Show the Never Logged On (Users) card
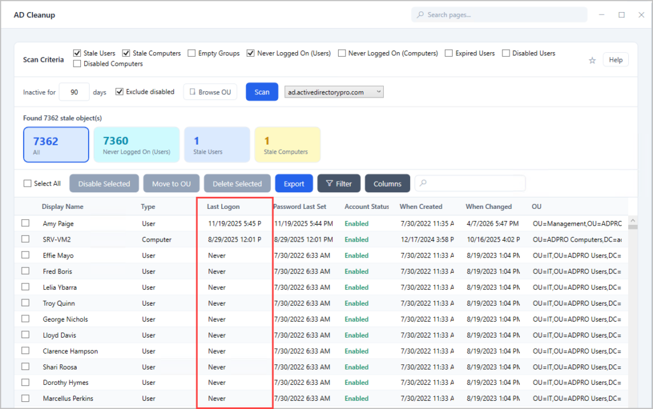653x409 pixels. coord(136,145)
